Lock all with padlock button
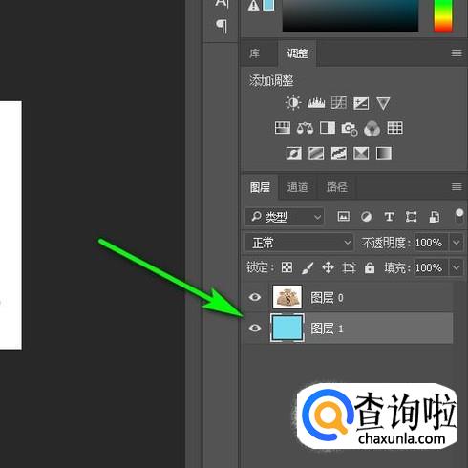The height and width of the screenshot is (468, 468). [x=370, y=267]
